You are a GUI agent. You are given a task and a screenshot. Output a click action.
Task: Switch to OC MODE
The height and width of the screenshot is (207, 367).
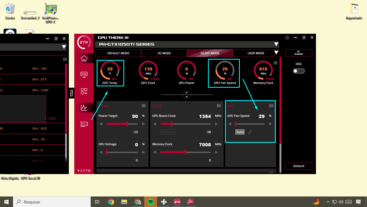(164, 53)
